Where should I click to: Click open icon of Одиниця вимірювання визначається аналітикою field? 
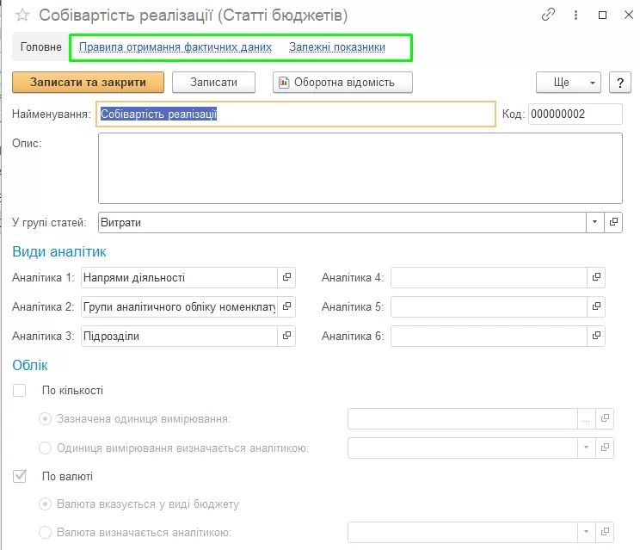point(605,448)
